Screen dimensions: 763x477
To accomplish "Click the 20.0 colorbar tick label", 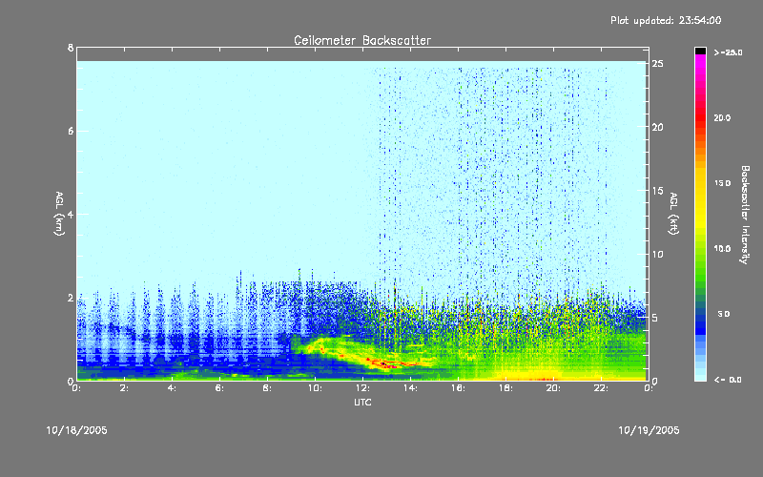I will (x=722, y=117).
